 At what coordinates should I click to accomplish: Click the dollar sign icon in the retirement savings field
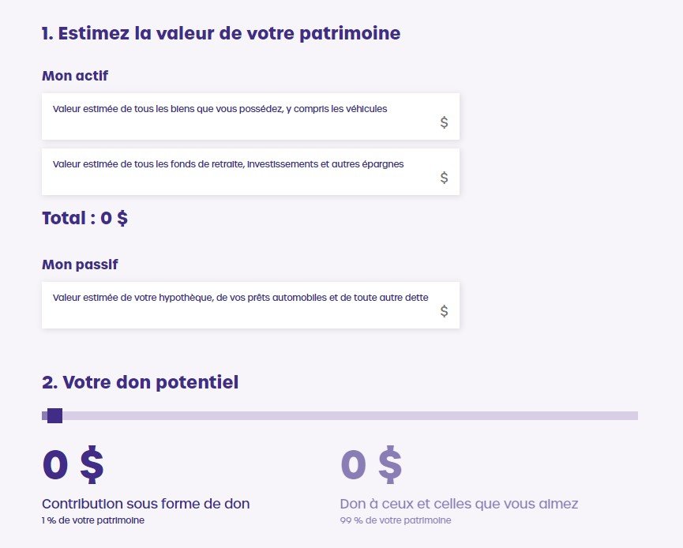point(444,176)
